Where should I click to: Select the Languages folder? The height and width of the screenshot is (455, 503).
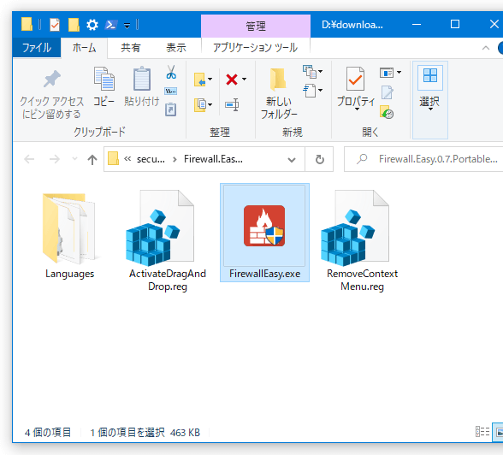click(x=69, y=236)
